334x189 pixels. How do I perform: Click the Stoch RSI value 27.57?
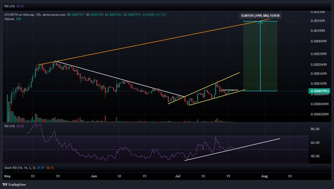(x=41, y=168)
